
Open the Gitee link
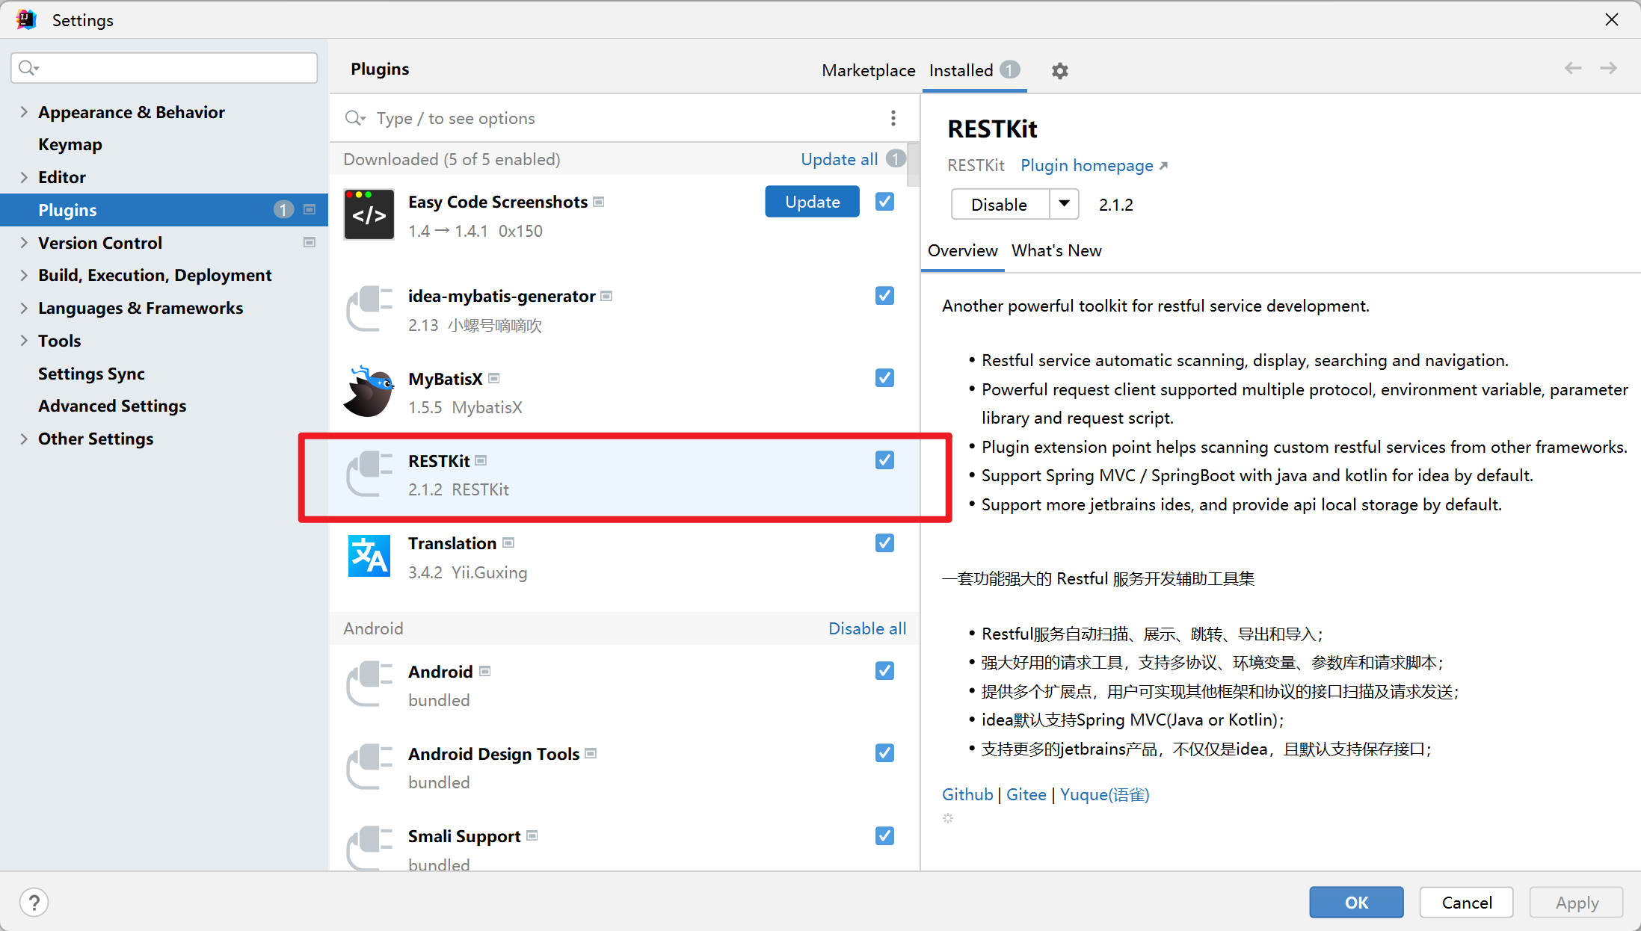tap(1026, 794)
